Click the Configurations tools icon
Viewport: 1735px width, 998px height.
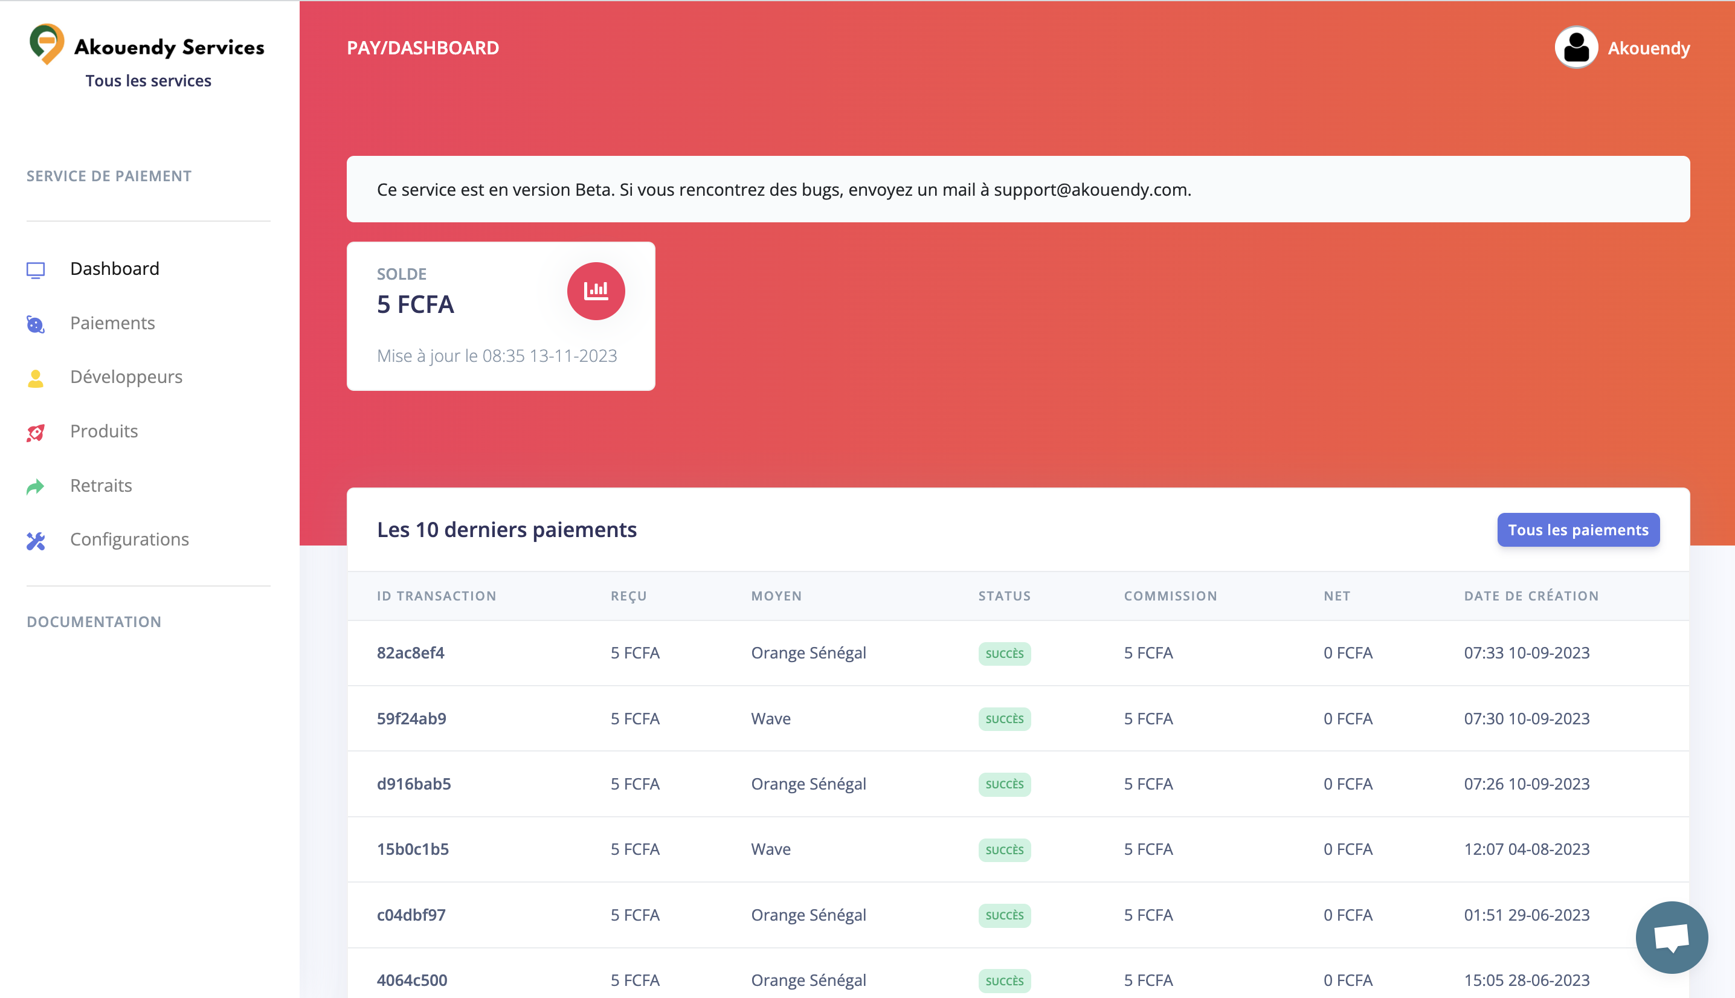pos(36,541)
